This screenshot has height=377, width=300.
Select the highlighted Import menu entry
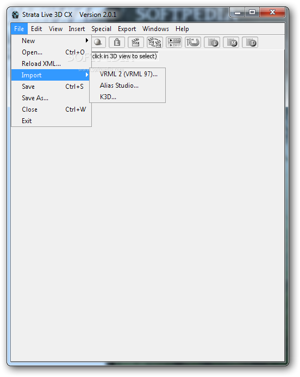51,75
